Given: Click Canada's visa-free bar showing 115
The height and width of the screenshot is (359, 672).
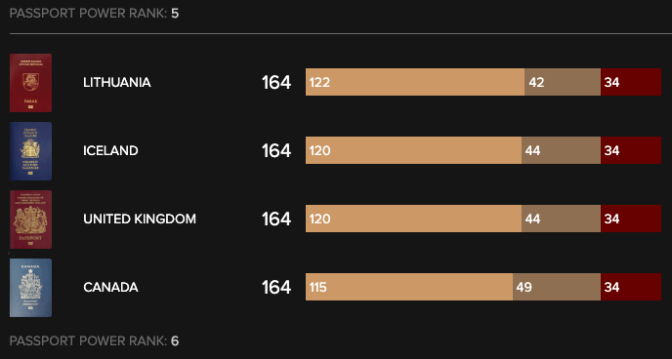Looking at the screenshot, I should [x=409, y=287].
